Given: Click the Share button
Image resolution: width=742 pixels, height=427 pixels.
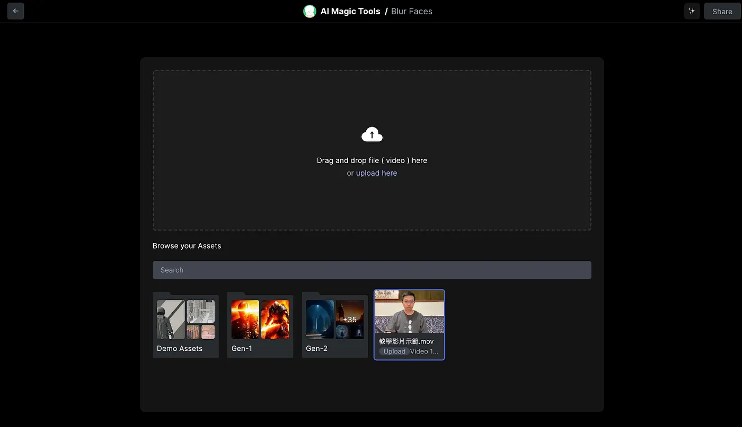Looking at the screenshot, I should click(x=722, y=11).
